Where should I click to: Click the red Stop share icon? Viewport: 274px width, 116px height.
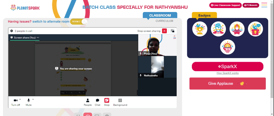coord(107,100)
